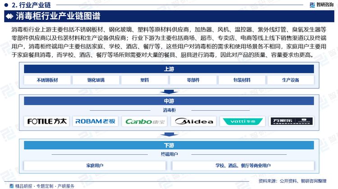
Task: Click the 中游 header bar
Action: [169, 101]
